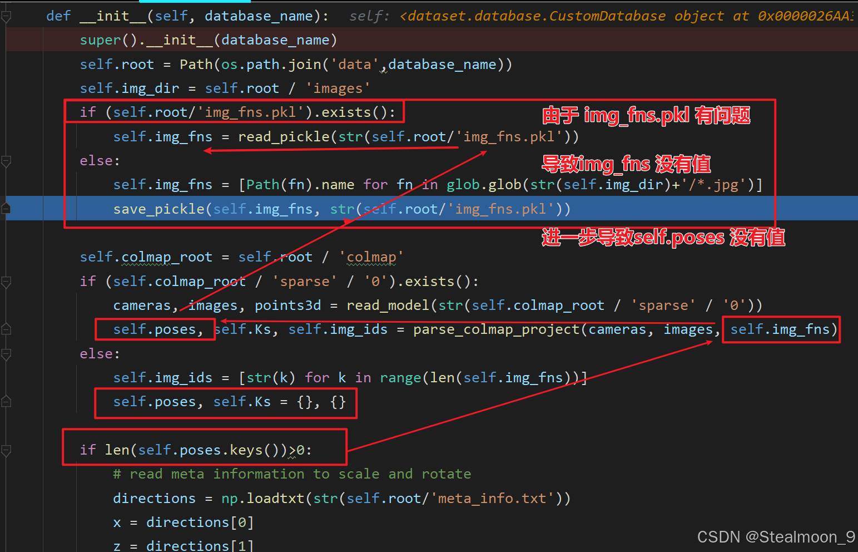
Task: Collapse the else block above self.img_ids assignment
Action: [x=6, y=354]
